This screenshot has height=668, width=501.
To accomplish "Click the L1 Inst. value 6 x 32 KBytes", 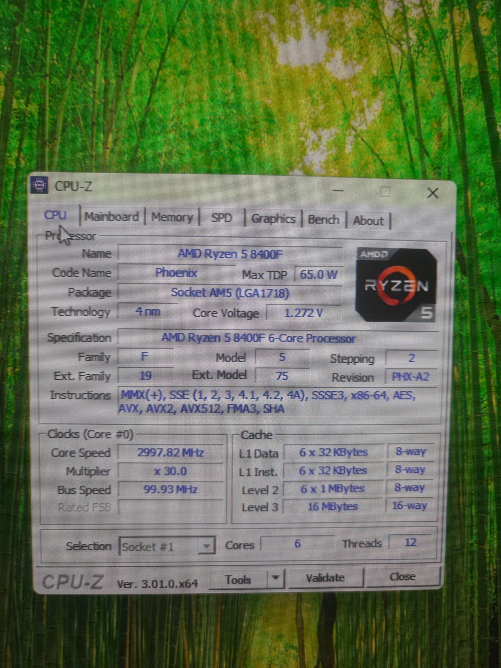I will (333, 471).
